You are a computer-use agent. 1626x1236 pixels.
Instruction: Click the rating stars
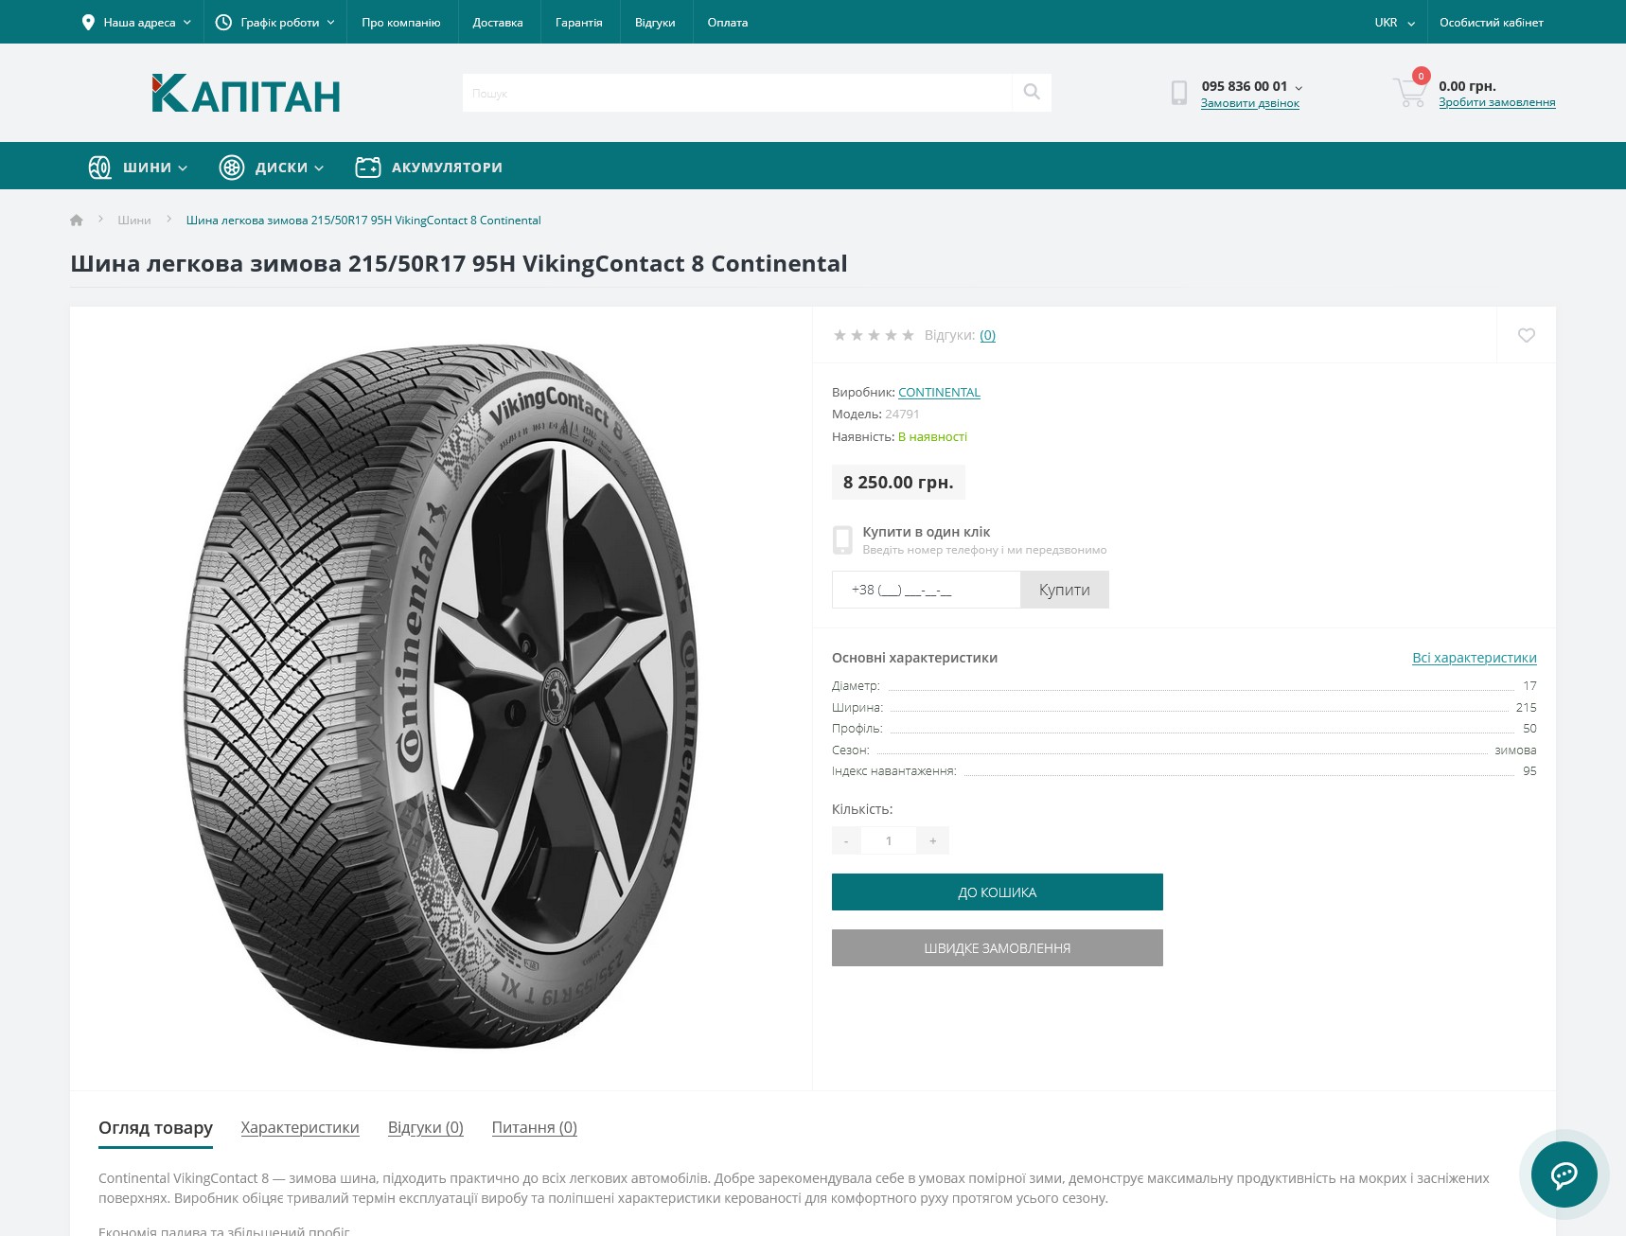point(874,335)
